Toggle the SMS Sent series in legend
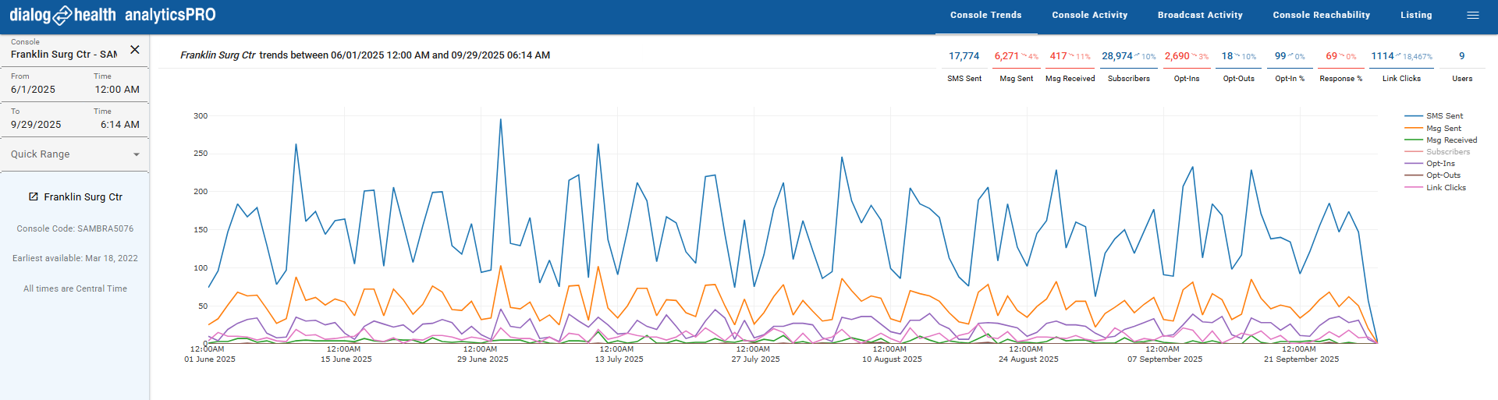 click(1444, 116)
